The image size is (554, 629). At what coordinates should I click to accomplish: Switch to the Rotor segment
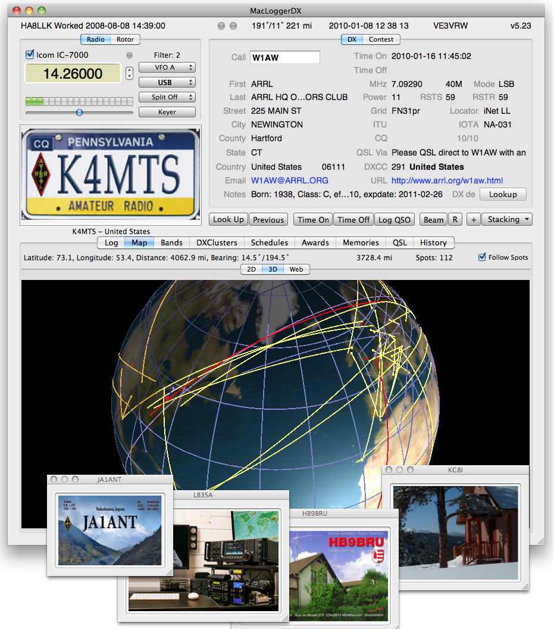coord(125,39)
